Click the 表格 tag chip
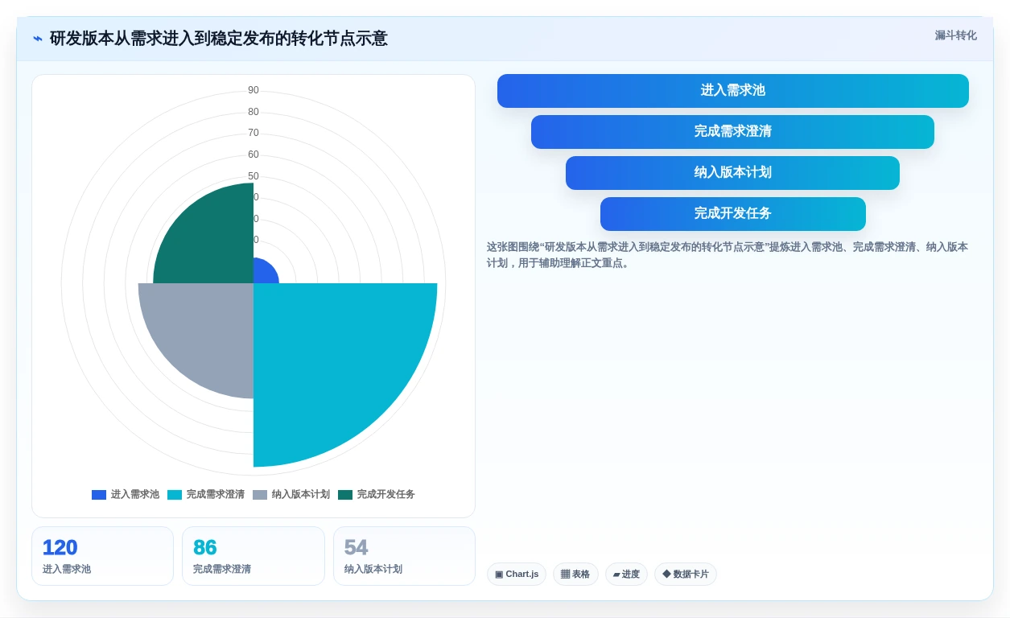Image resolution: width=1010 pixels, height=618 pixels. pos(575,574)
